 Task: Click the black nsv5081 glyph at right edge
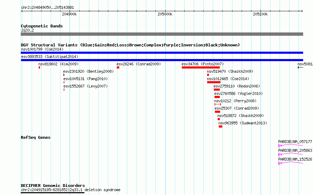[x=300, y=67]
